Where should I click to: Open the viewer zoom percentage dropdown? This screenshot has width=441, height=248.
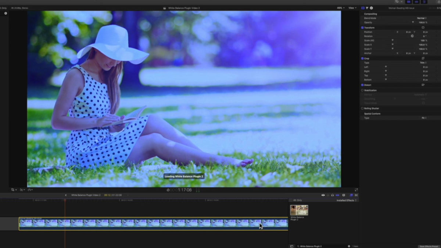tap(341, 8)
